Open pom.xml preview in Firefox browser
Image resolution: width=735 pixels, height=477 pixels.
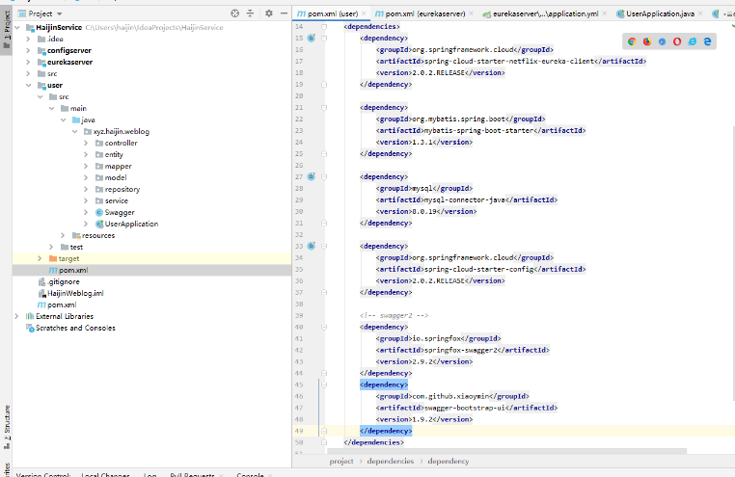pyautogui.click(x=647, y=41)
